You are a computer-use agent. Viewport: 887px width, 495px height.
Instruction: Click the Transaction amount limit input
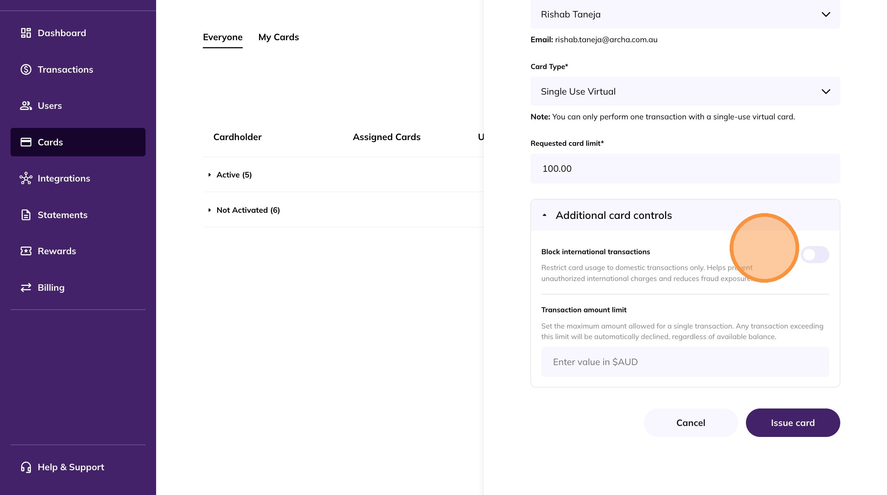685,362
